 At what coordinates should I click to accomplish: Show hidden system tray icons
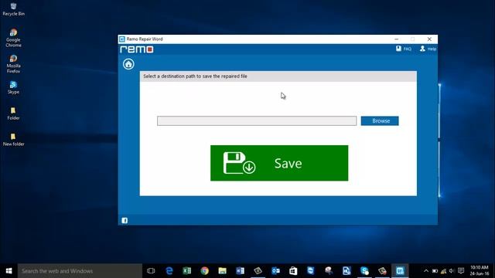[426, 271]
